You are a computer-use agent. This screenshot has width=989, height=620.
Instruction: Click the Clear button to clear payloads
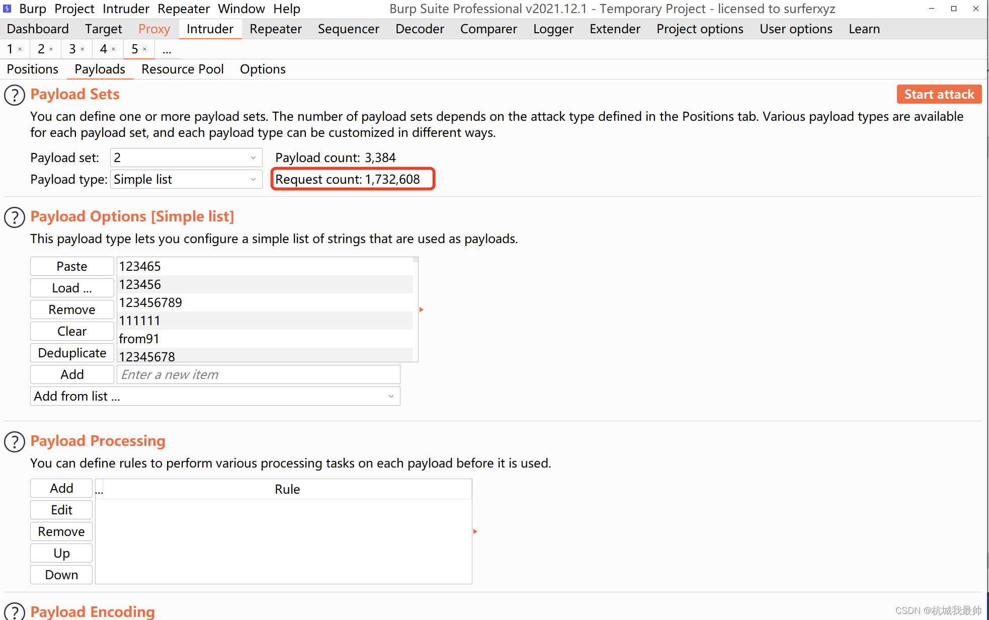(x=71, y=331)
